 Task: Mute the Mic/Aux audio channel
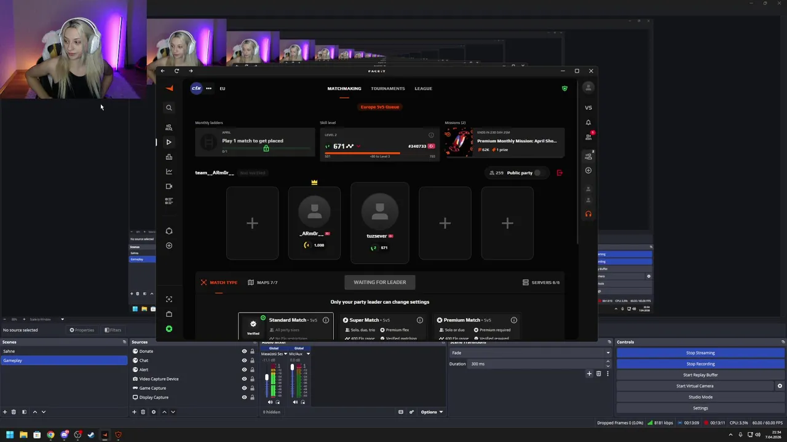click(295, 402)
